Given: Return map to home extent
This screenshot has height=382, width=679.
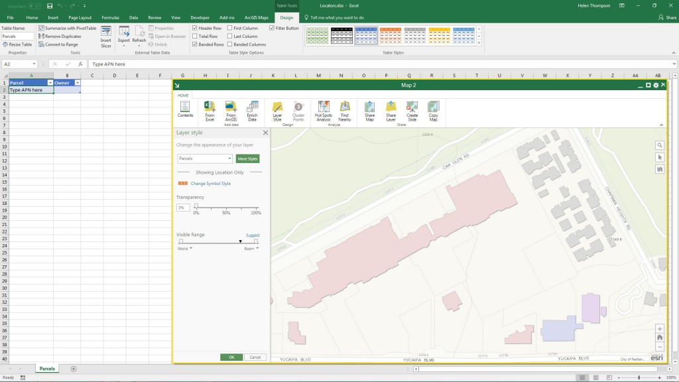Looking at the screenshot, I should [x=660, y=338].
